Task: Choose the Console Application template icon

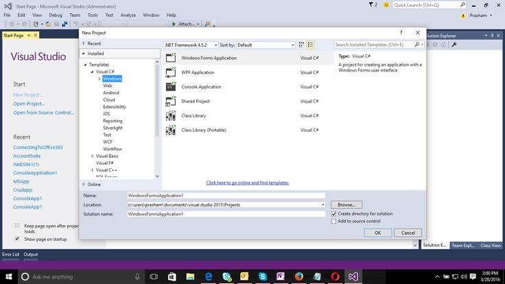Action: [x=170, y=87]
